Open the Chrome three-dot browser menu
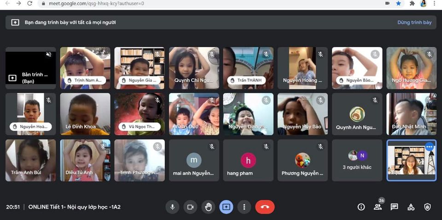 (434, 3)
